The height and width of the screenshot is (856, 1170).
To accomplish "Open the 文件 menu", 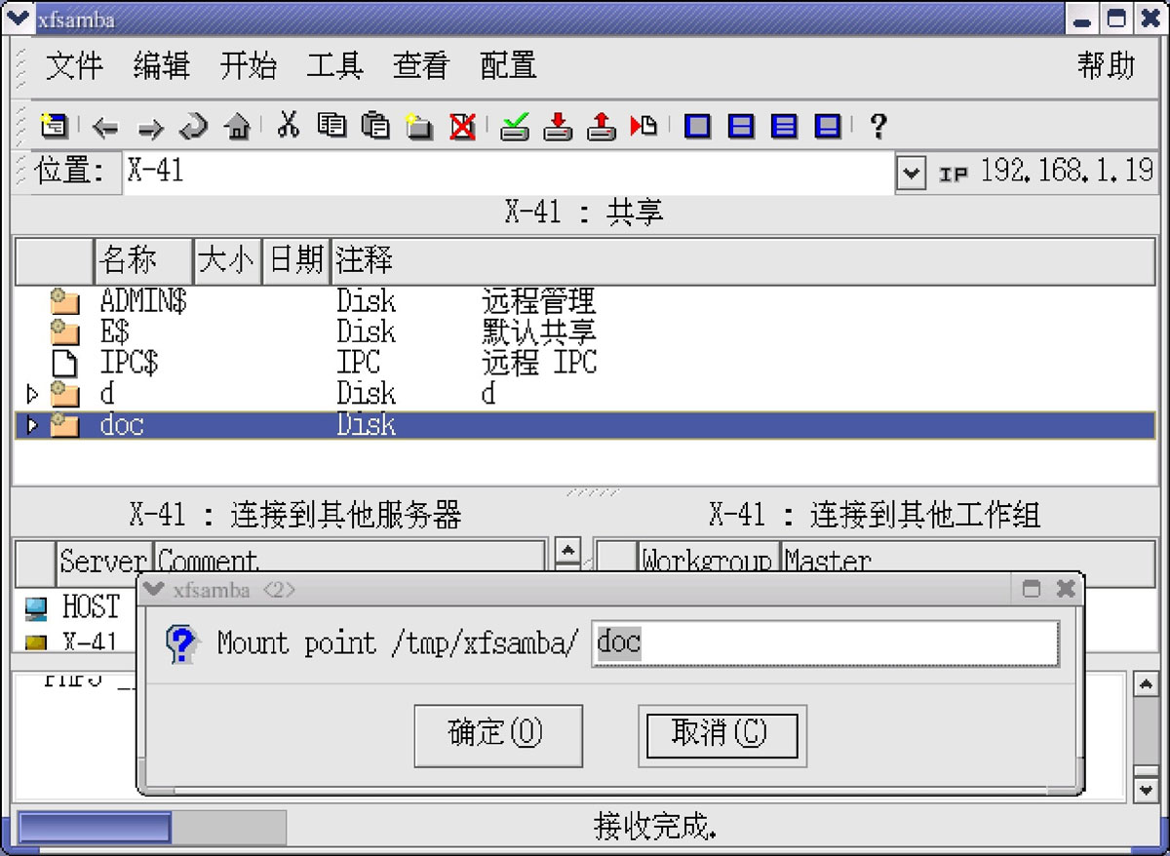I will click(74, 65).
